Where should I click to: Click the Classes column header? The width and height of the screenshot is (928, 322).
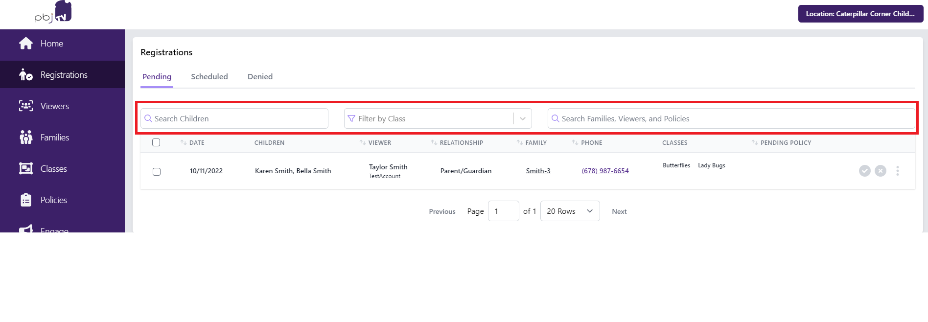pyautogui.click(x=675, y=142)
